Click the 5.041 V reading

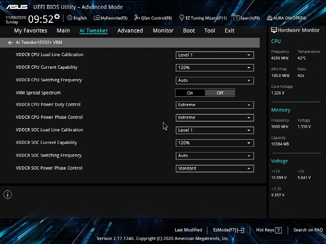tap(304, 178)
